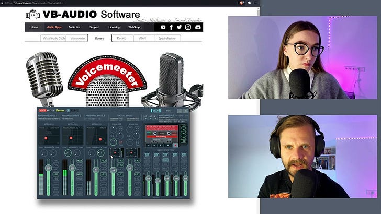Open the Discord icon in header
Screen dimensions: 381x214
(198, 27)
